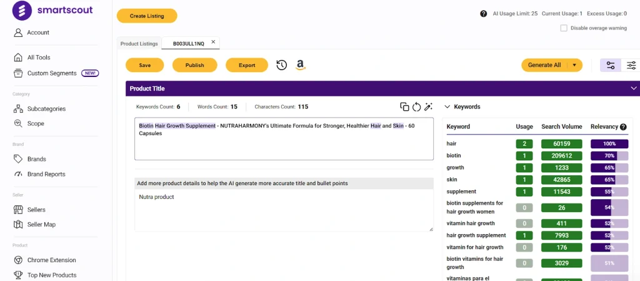Click the product details text area
This screenshot has height=281, width=640.
point(284,210)
